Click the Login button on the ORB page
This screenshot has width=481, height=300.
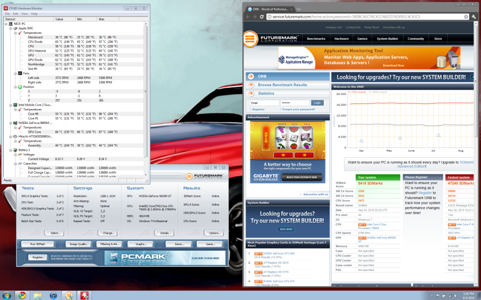tap(317, 103)
